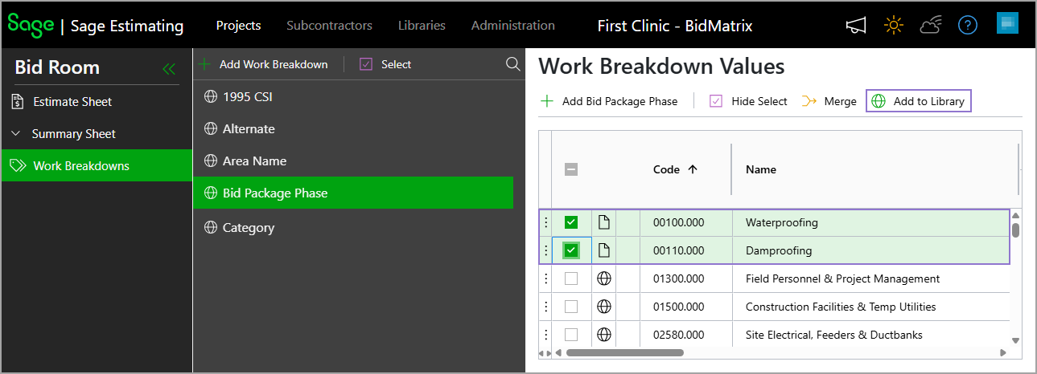Click the Merge button

(829, 101)
